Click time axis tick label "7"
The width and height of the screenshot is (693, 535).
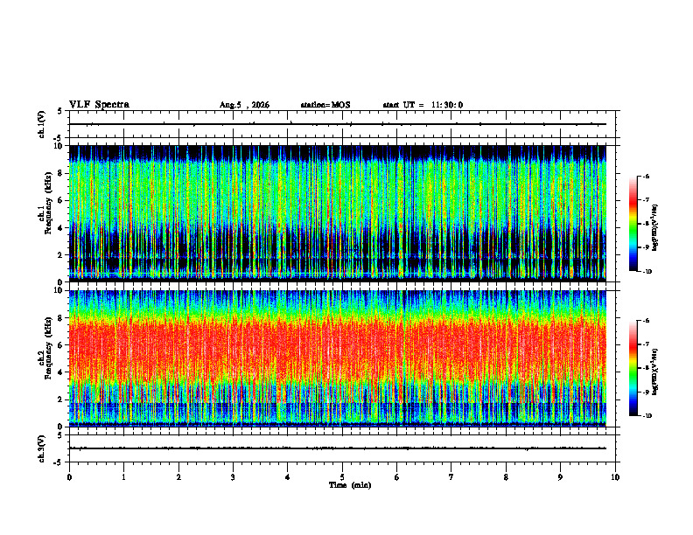point(451,477)
